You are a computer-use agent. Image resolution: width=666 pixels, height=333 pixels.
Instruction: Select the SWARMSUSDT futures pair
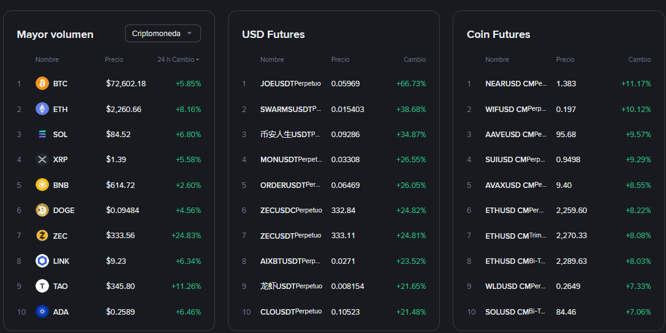291,109
